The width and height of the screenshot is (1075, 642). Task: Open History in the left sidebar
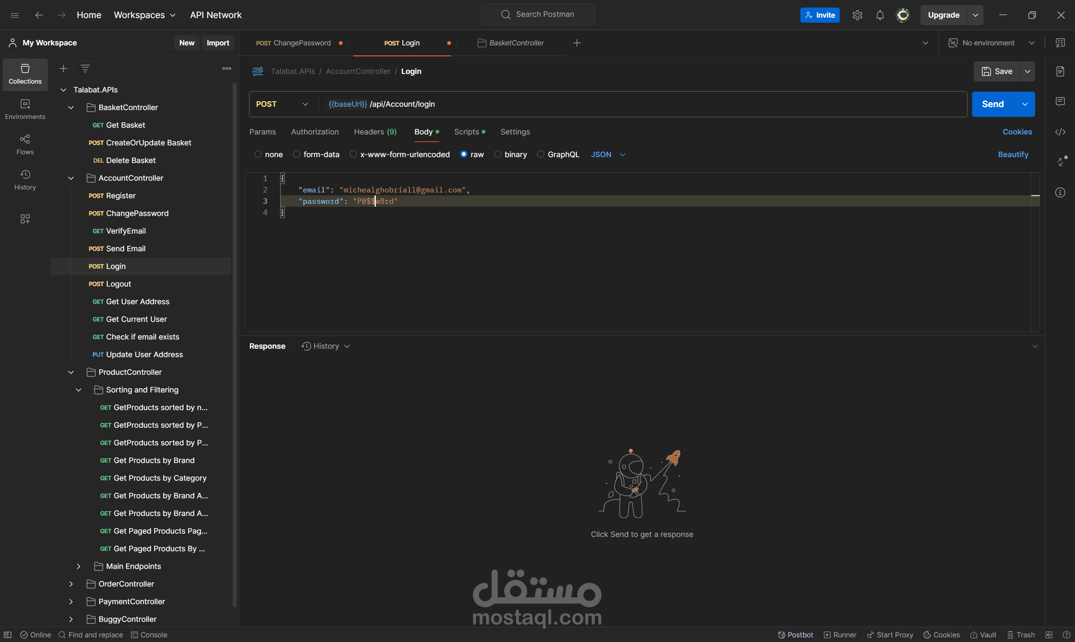click(x=25, y=179)
